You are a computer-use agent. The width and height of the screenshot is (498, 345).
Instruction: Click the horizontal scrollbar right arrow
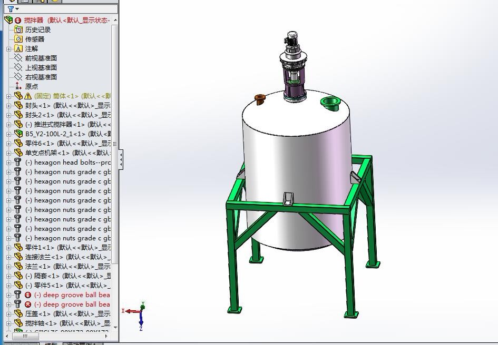point(106,336)
